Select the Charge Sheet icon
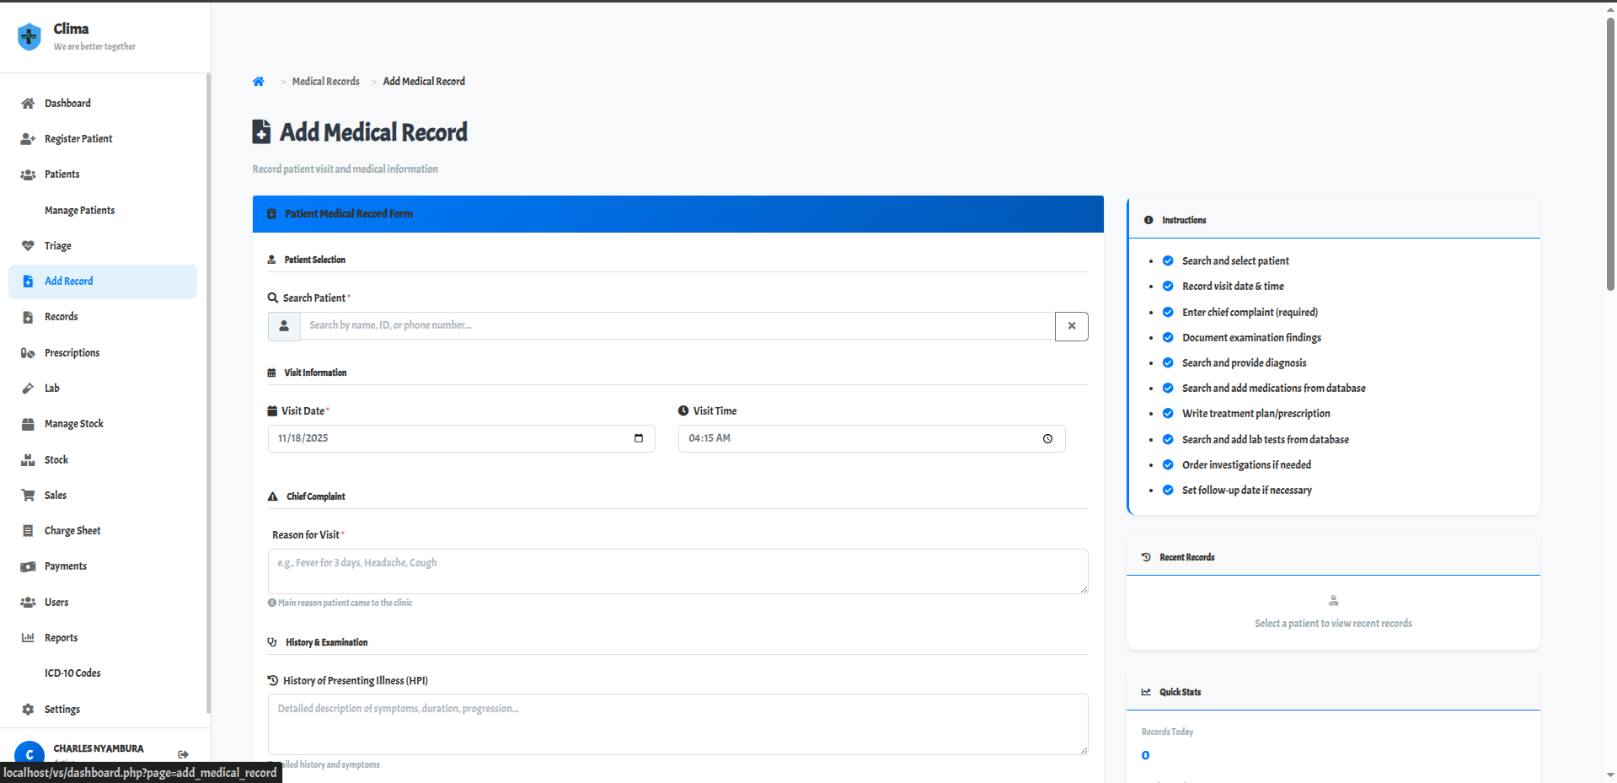This screenshot has width=1617, height=783. click(x=29, y=530)
